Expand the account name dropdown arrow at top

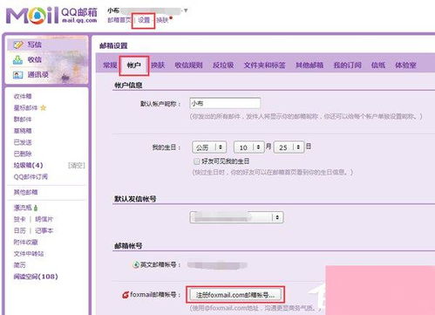[x=186, y=10]
